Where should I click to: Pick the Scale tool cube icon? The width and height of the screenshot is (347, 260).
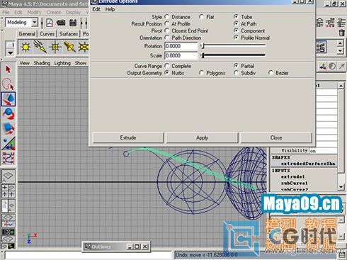tap(8, 128)
